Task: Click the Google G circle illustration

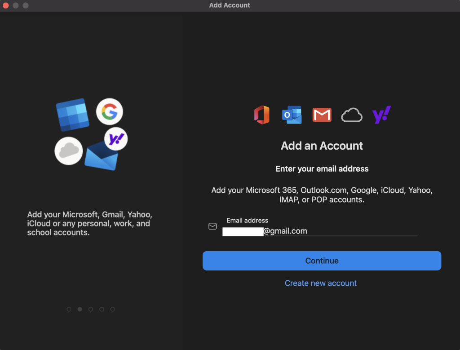Action: coord(109,112)
